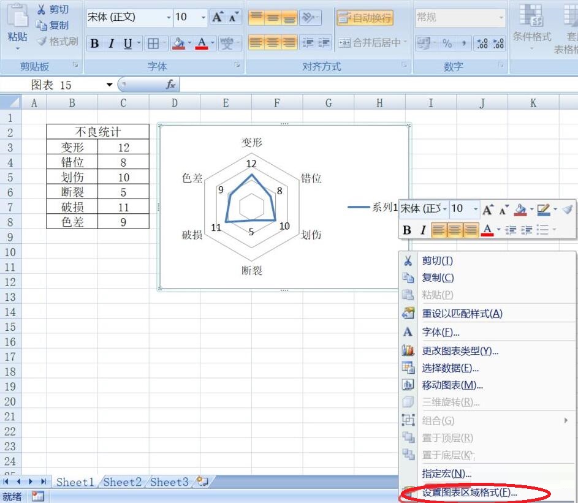Click the insert new worksheet icon after Sheet3
This screenshot has height=503, width=578.
pos(201,482)
